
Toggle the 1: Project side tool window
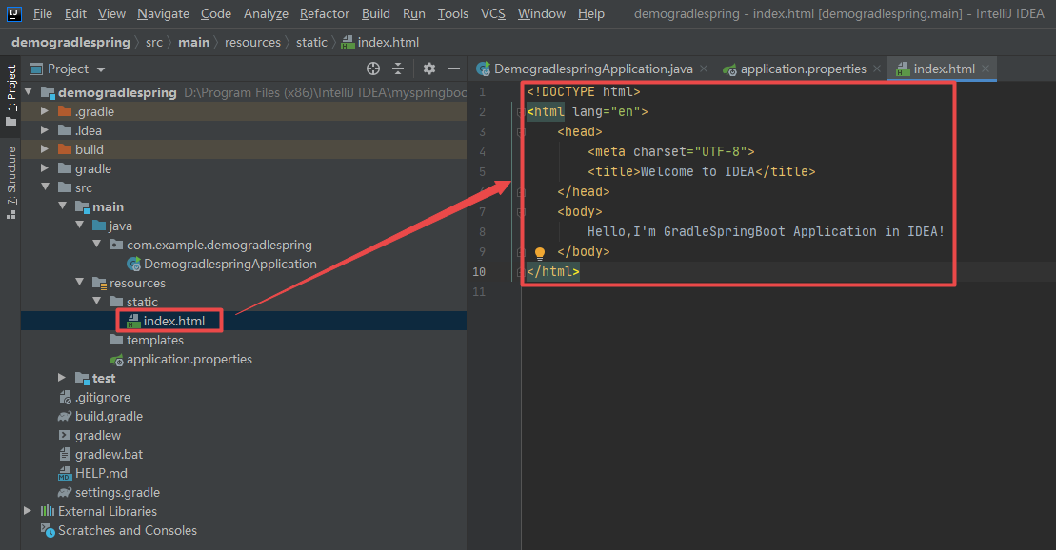(x=10, y=95)
